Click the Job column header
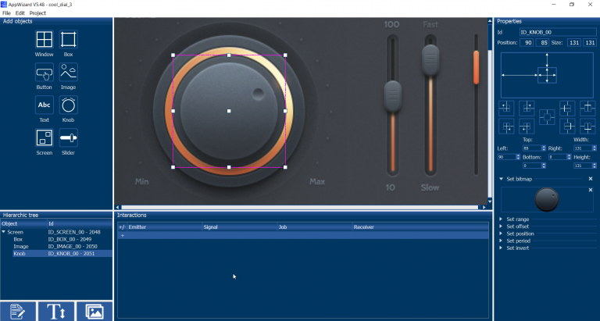 click(315, 226)
